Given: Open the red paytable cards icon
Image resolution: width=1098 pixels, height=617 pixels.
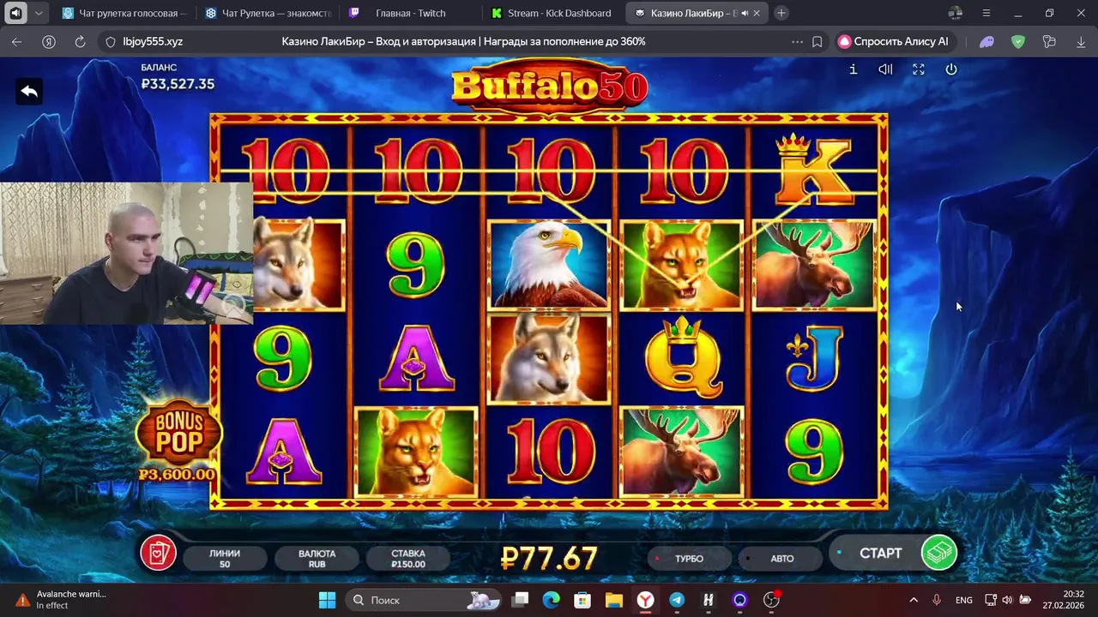Looking at the screenshot, I should click(x=159, y=553).
